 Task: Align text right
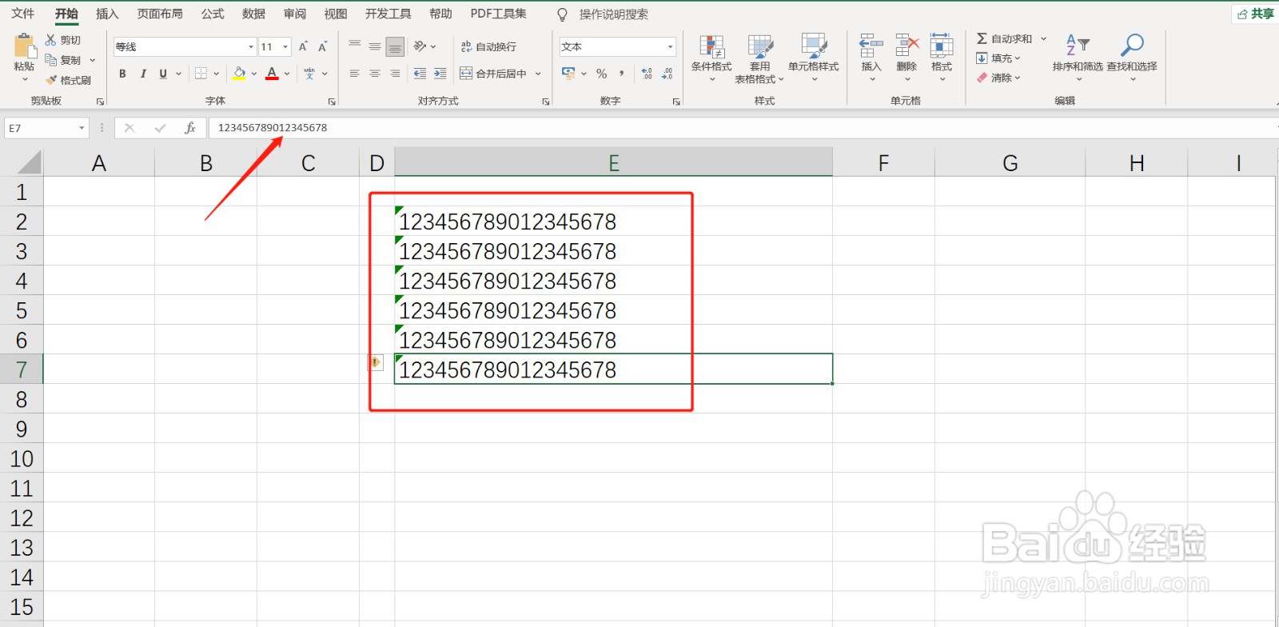click(x=395, y=74)
